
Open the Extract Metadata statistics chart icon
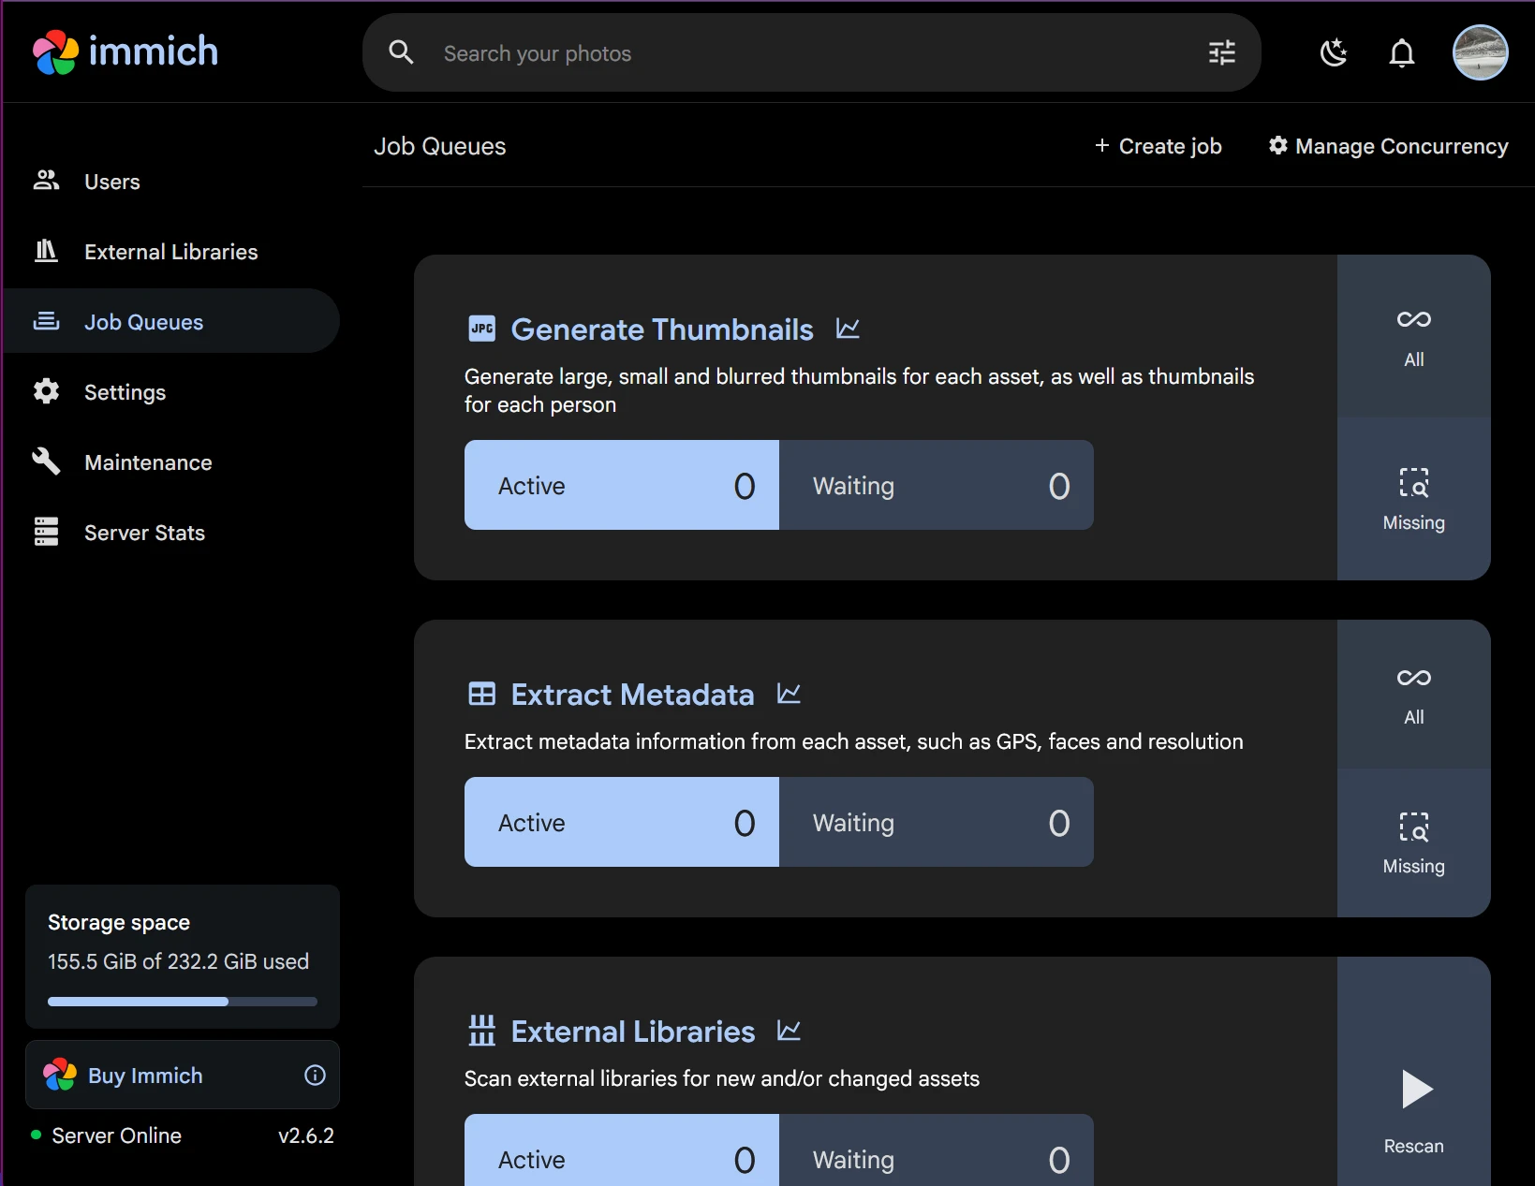(789, 694)
